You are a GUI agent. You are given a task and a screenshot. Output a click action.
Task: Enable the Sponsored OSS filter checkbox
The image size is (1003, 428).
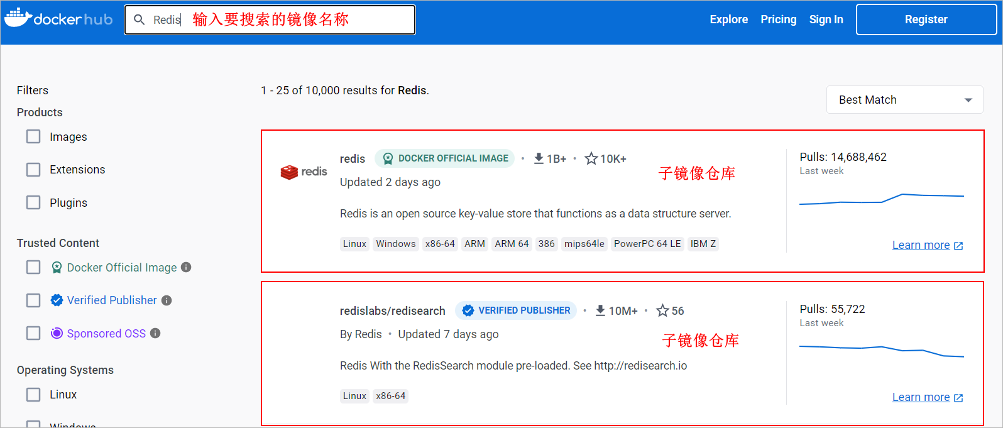(x=33, y=333)
